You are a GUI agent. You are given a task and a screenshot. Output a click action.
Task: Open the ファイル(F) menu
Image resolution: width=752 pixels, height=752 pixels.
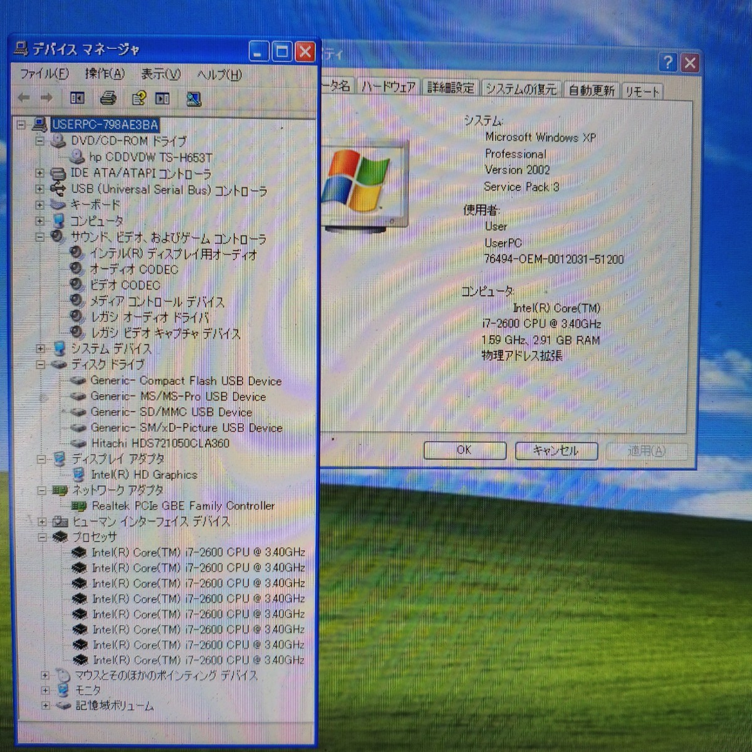tap(44, 74)
